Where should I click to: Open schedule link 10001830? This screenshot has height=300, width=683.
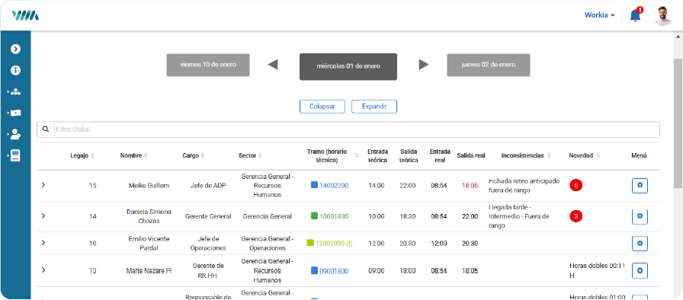point(334,216)
